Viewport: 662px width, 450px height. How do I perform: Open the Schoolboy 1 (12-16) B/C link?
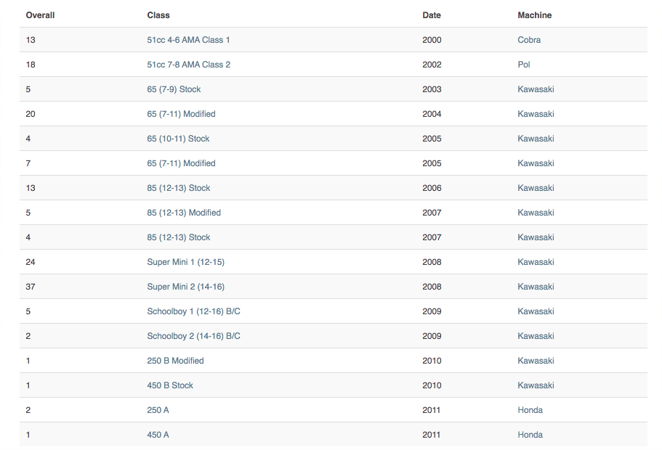(193, 311)
